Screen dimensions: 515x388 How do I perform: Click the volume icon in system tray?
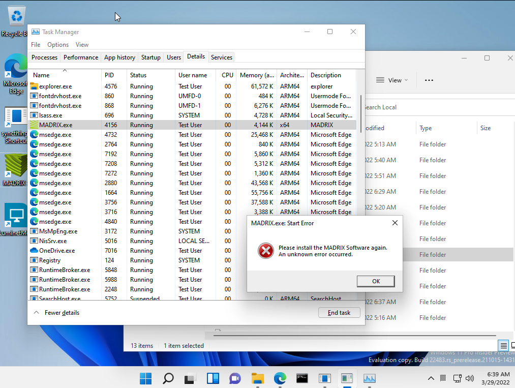pyautogui.click(x=470, y=378)
